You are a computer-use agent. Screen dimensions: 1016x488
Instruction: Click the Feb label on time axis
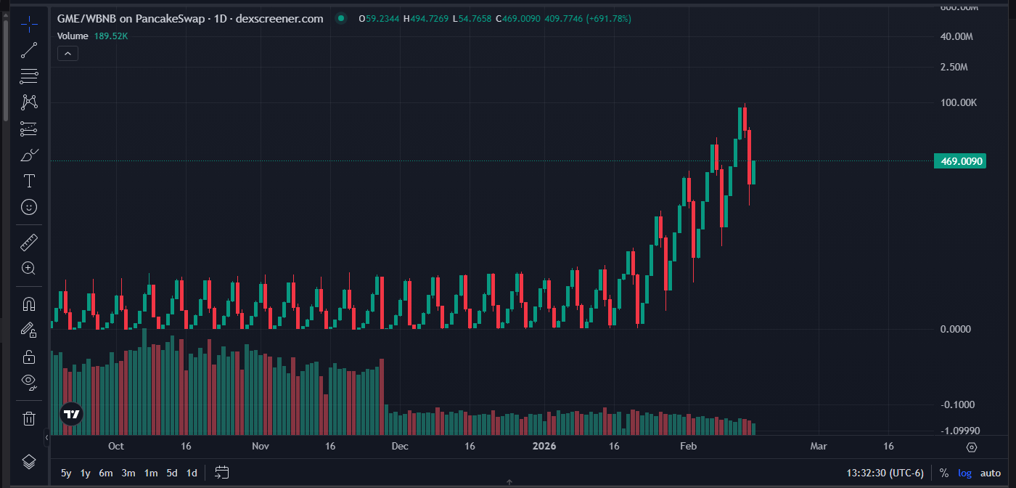(x=688, y=446)
